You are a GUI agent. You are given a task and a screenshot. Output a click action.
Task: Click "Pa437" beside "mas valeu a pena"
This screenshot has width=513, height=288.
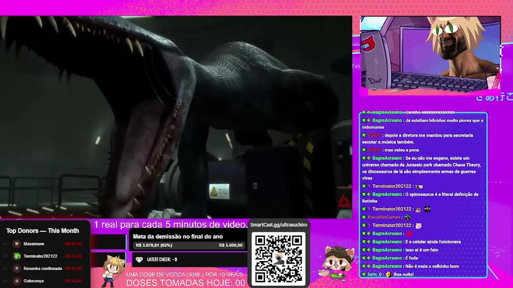pyautogui.click(x=374, y=150)
